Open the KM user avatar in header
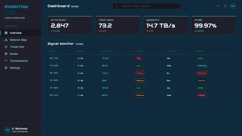This screenshot has width=242, height=136. tap(233, 6)
